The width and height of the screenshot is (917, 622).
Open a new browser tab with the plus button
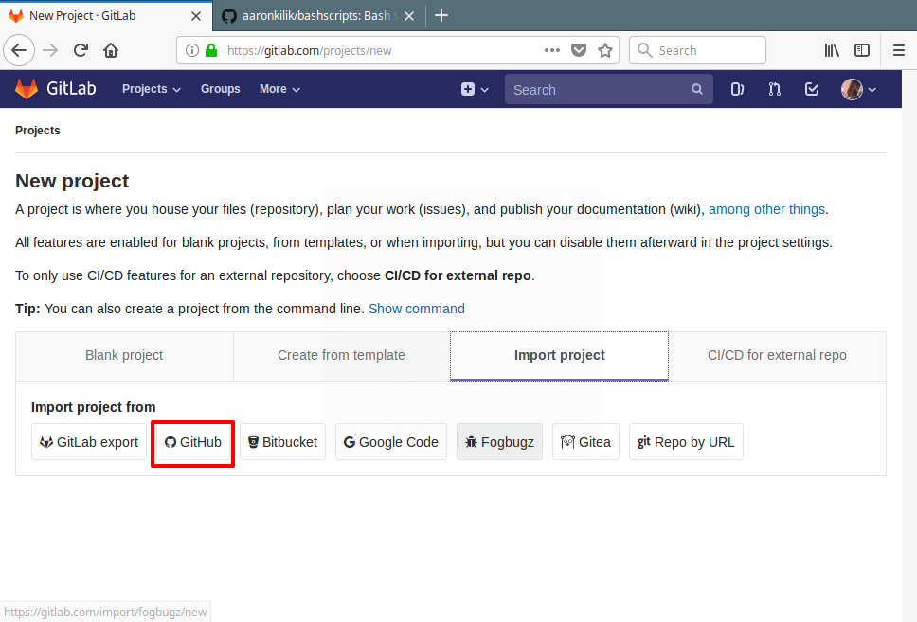coord(441,15)
